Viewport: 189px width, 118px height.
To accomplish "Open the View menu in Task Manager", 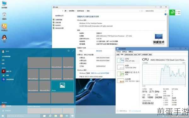I will (x=131, y=52).
